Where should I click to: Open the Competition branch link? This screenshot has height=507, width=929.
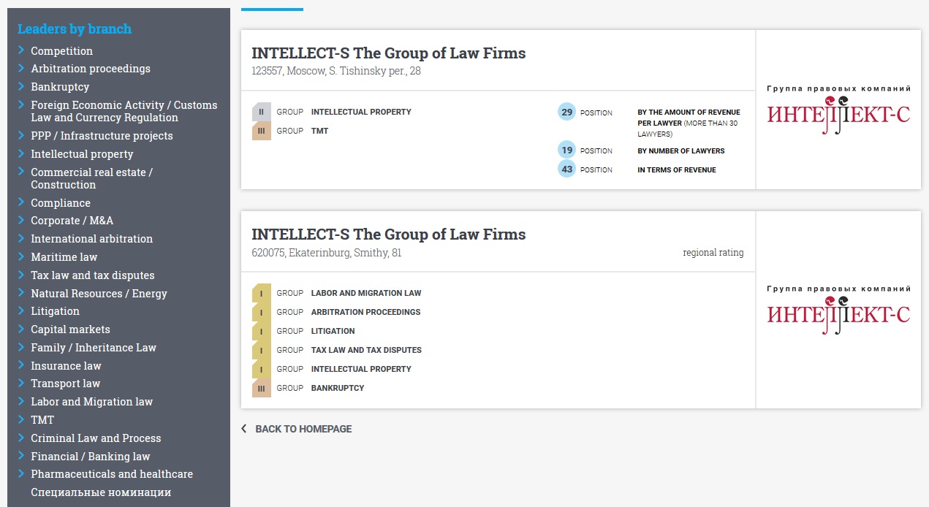61,51
